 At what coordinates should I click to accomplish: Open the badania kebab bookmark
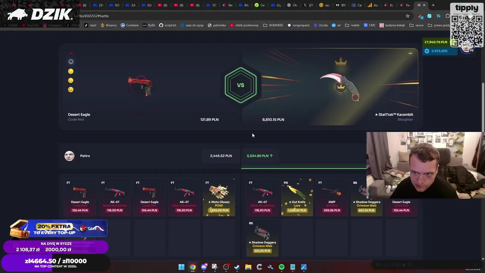pos(393,25)
